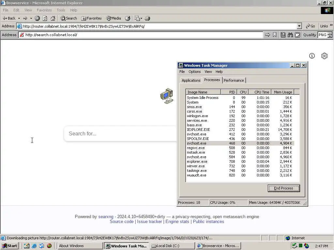Open the IE Tools menu
Image resolution: width=334 pixels, height=250 pixels.
click(x=61, y=10)
